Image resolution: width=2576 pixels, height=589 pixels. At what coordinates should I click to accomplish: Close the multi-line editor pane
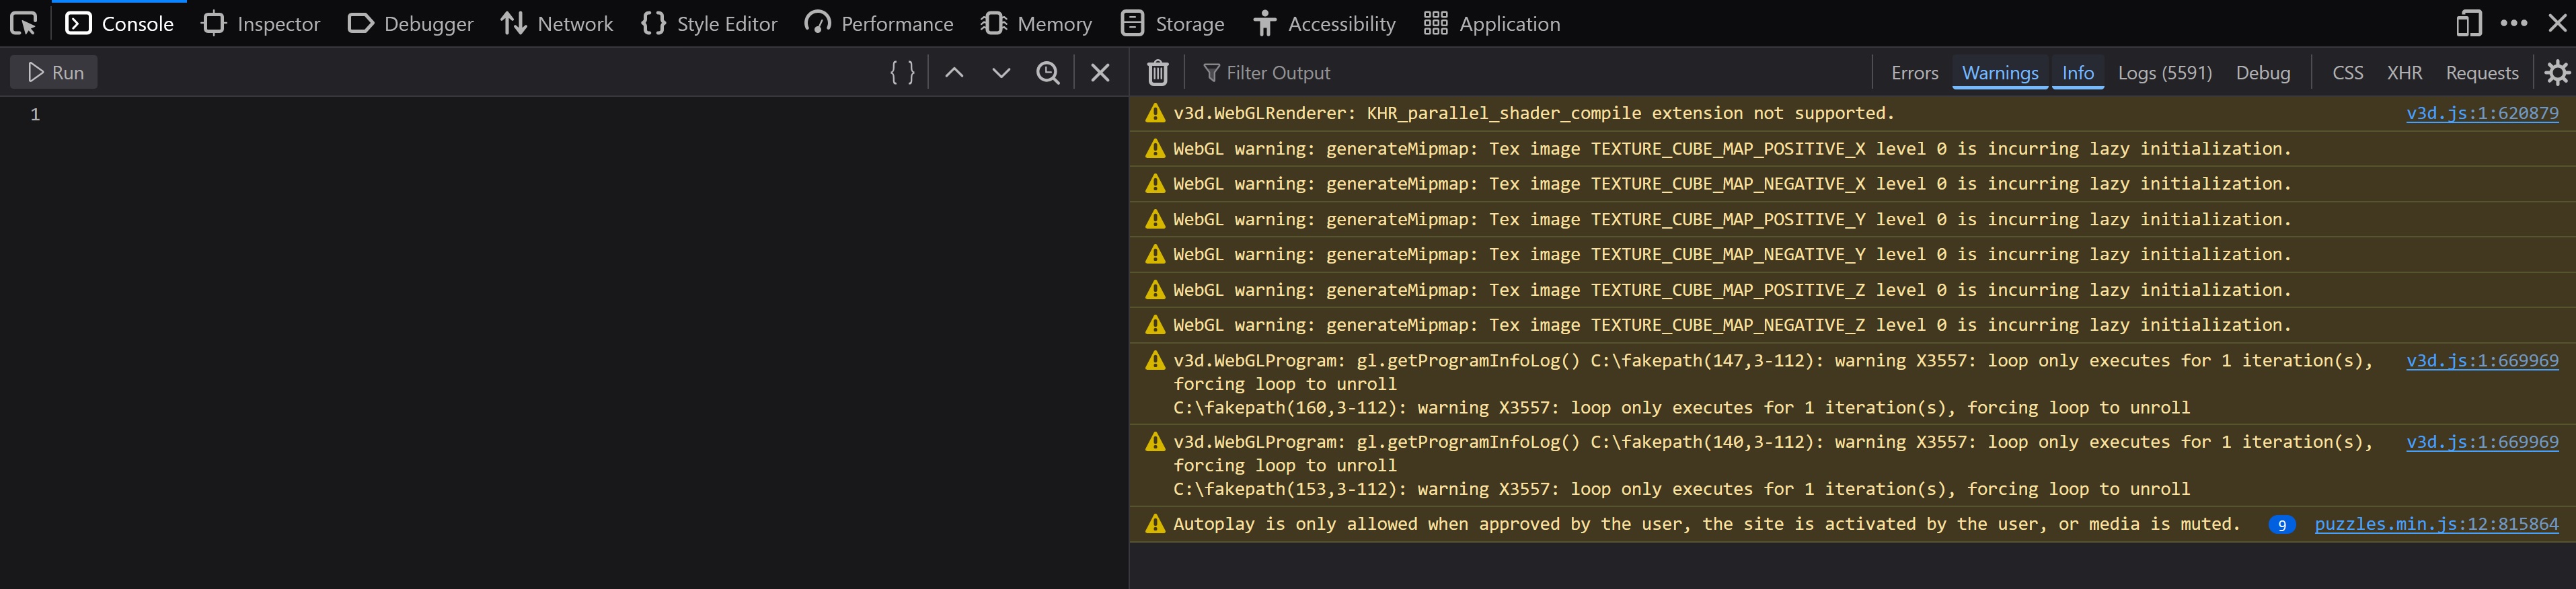(x=1100, y=72)
